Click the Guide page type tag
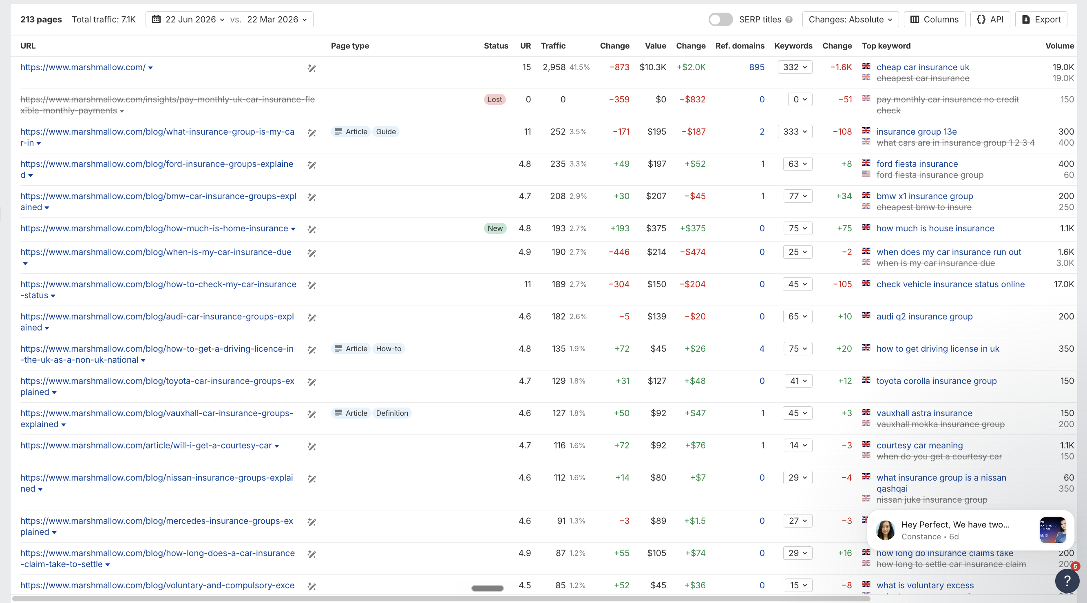The width and height of the screenshot is (1087, 603). coord(386,132)
